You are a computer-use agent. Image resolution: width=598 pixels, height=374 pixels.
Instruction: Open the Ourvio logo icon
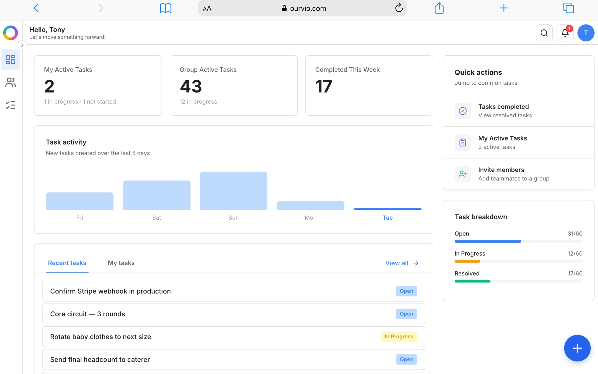pyautogui.click(x=11, y=33)
